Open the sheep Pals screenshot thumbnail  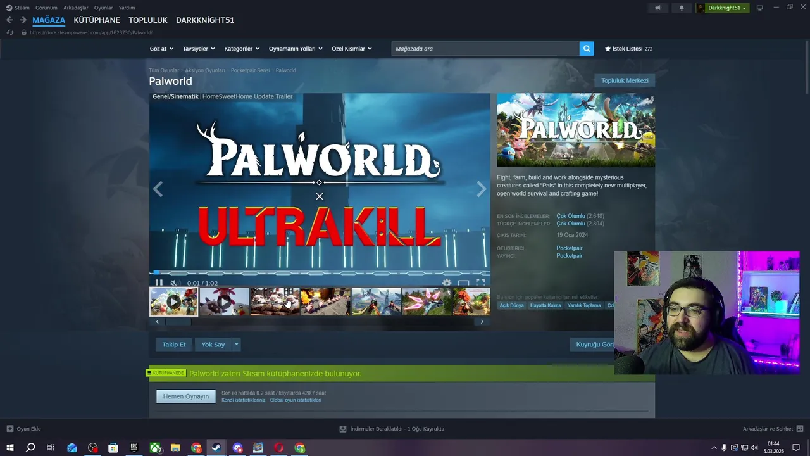click(x=275, y=301)
